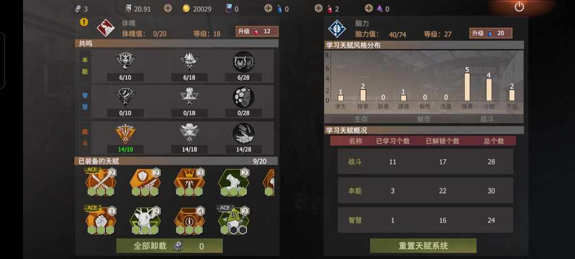This screenshot has width=575, height=259.
Task: Select the orange 14/10 combat resonance badge
Action: click(x=125, y=134)
